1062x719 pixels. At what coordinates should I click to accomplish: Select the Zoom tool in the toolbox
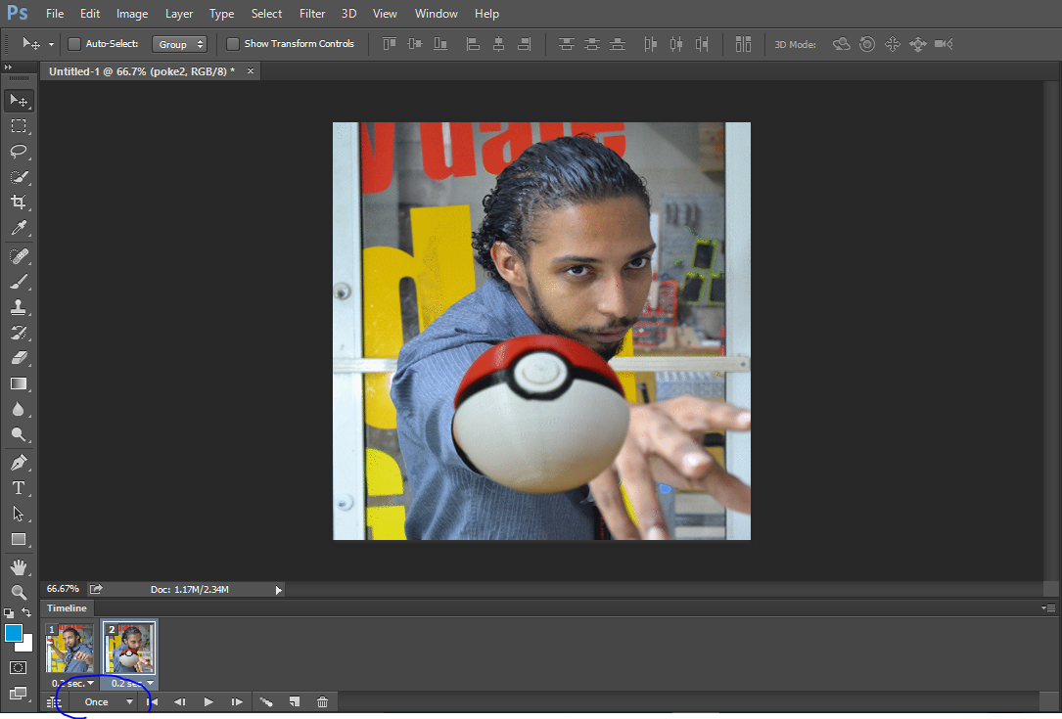19,593
